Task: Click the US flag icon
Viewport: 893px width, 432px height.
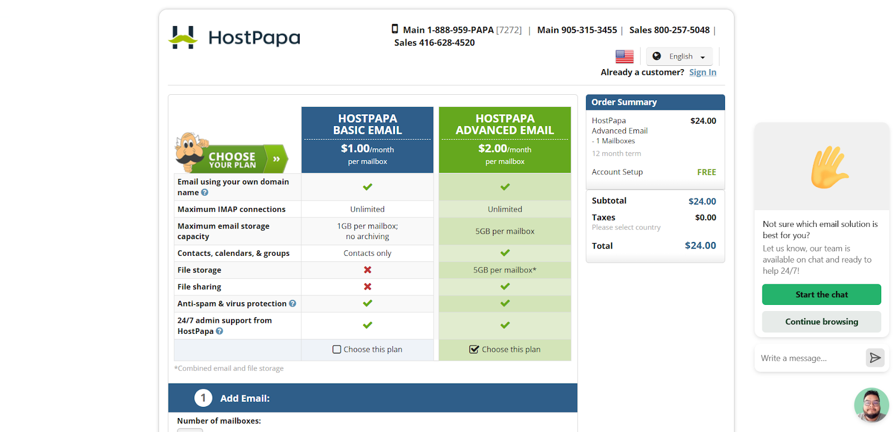Action: coord(625,56)
